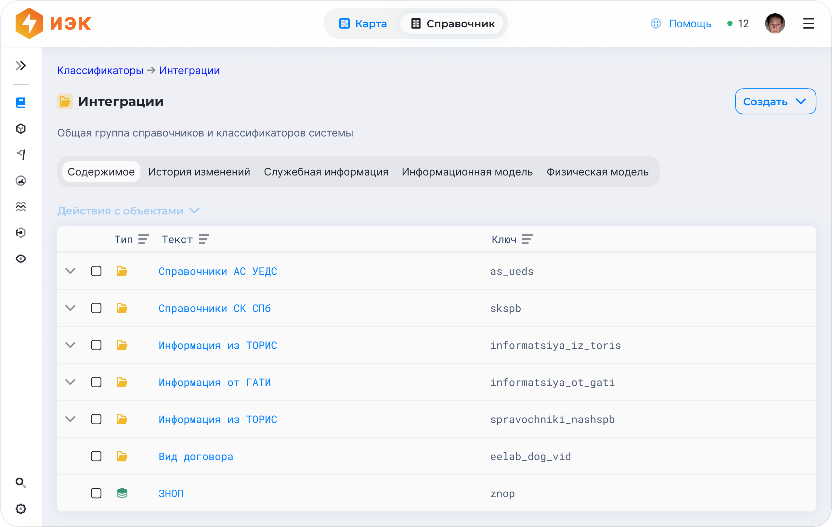Viewport: 832px width, 527px height.
Task: Switch to the История изменений tab
Action: click(199, 172)
